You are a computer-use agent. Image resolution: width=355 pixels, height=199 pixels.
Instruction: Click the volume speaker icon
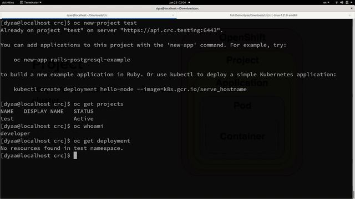click(342, 2)
